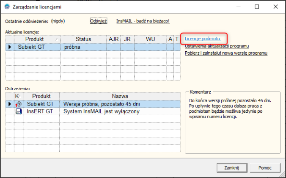Click the Produkt header in warnings table
Viewport: 286px width, 178px height.
[41, 96]
